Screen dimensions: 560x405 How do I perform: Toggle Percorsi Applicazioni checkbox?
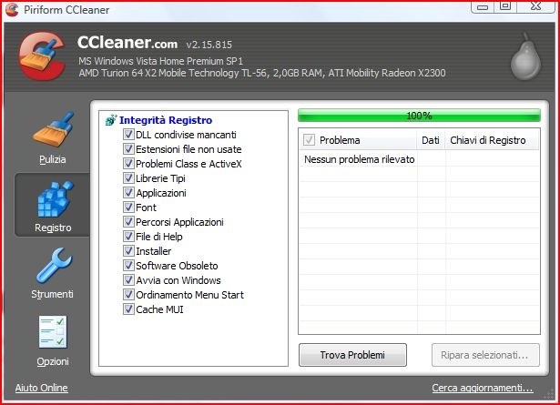[x=128, y=221]
